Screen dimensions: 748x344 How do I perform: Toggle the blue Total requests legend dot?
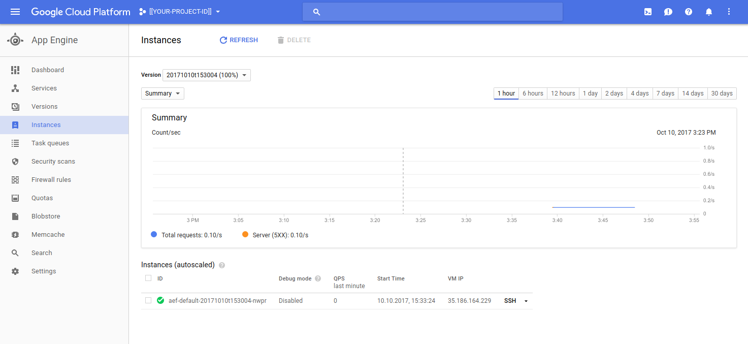(x=154, y=235)
